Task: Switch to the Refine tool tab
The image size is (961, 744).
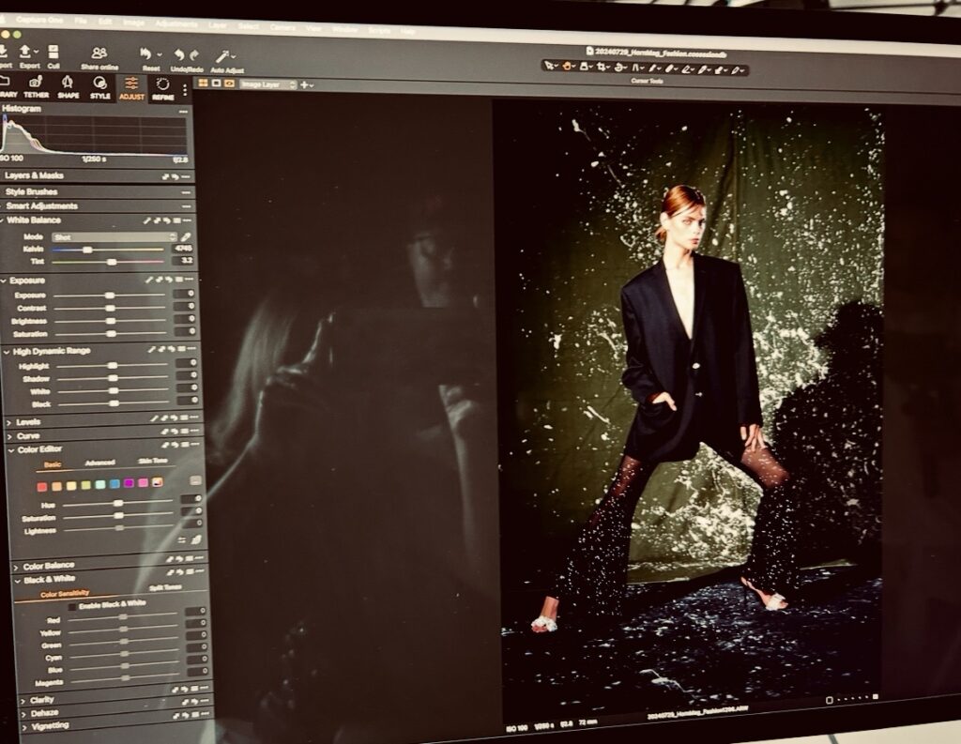Action: 162,89
